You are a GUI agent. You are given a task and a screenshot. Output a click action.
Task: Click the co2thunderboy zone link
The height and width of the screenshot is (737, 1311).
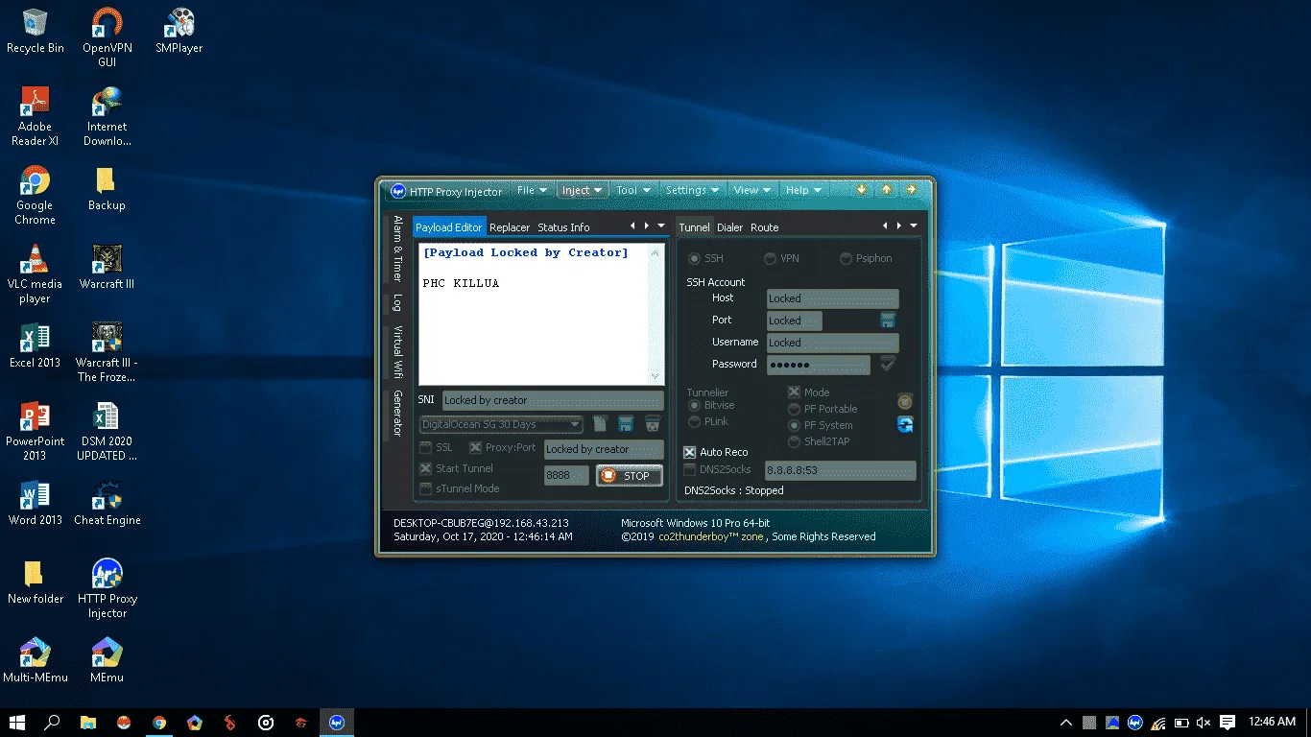pos(710,536)
